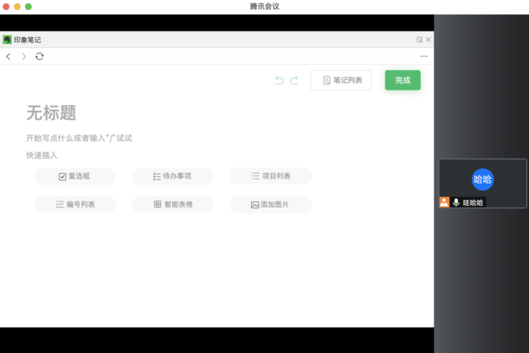
Task: Insert a 智能表格 smart table
Action: coord(173,205)
